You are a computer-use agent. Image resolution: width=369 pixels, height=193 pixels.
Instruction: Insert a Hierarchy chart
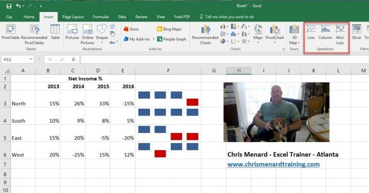click(234, 26)
